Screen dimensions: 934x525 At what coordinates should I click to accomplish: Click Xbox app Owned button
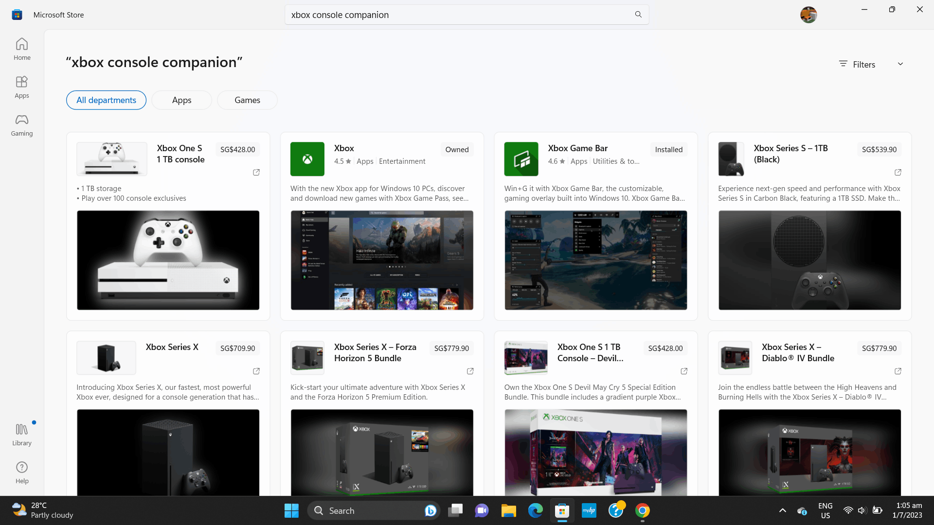click(x=457, y=149)
